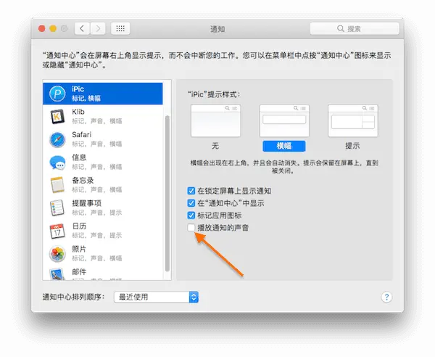Disable 在锁定屏幕上显示通知 checkbox
435x357 pixels.
(x=191, y=191)
